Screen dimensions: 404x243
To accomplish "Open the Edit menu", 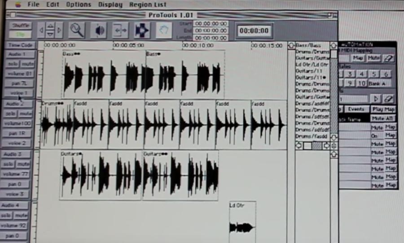I will click(53, 4).
